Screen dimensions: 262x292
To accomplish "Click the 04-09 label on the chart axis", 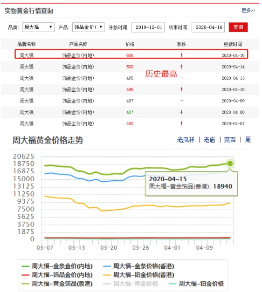I will pyautogui.click(x=204, y=248).
